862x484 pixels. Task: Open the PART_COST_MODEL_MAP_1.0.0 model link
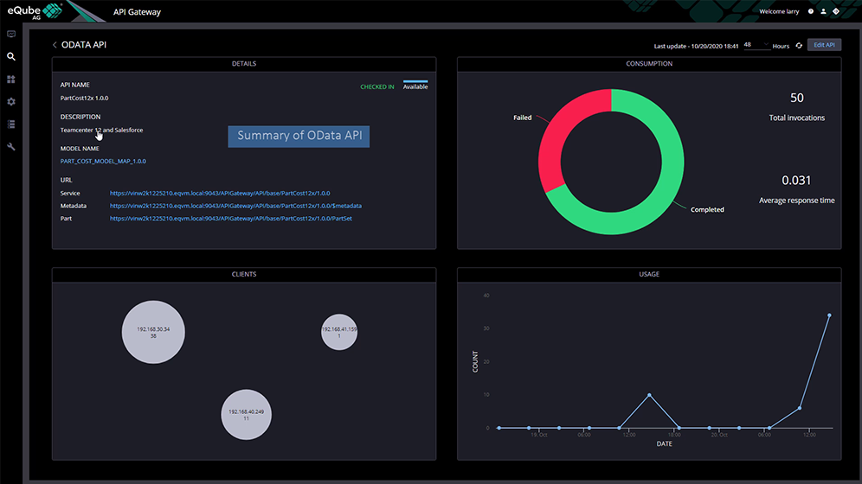(103, 162)
